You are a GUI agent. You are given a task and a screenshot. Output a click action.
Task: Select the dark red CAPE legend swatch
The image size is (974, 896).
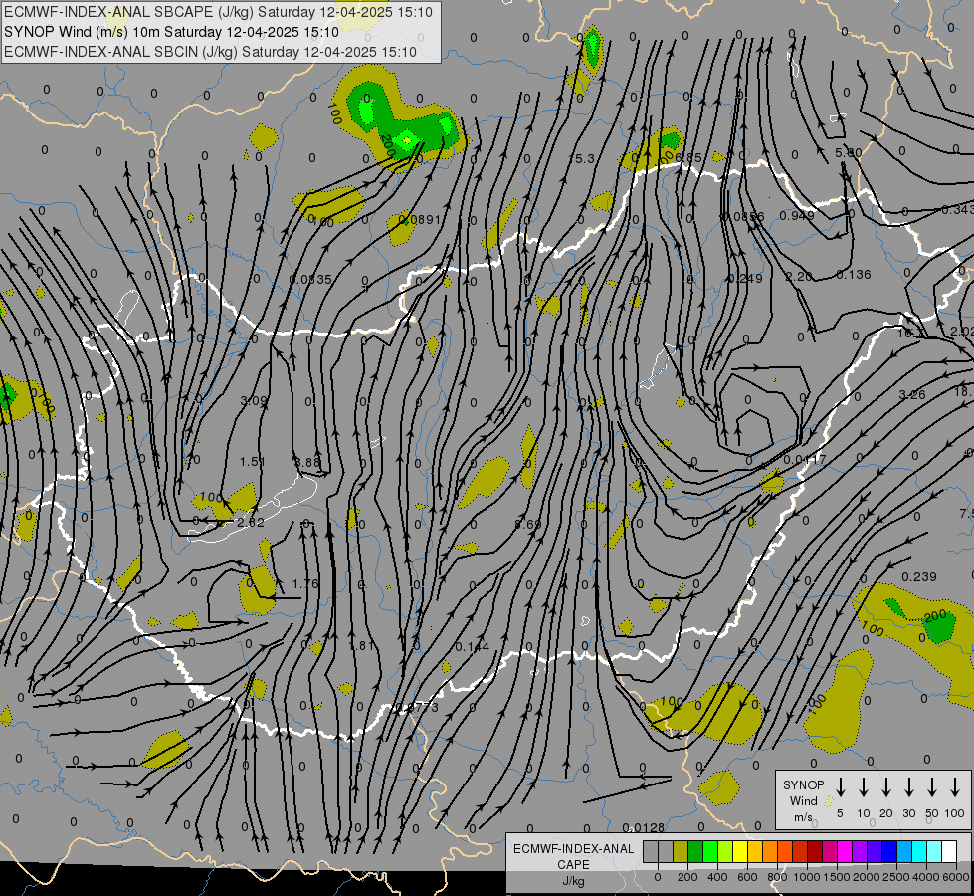pos(815,852)
